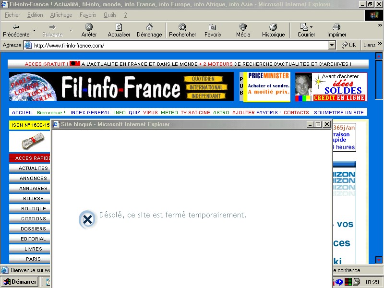Refresh the page with Actualiser
Viewport: 384px width, 288px height.
119,30
